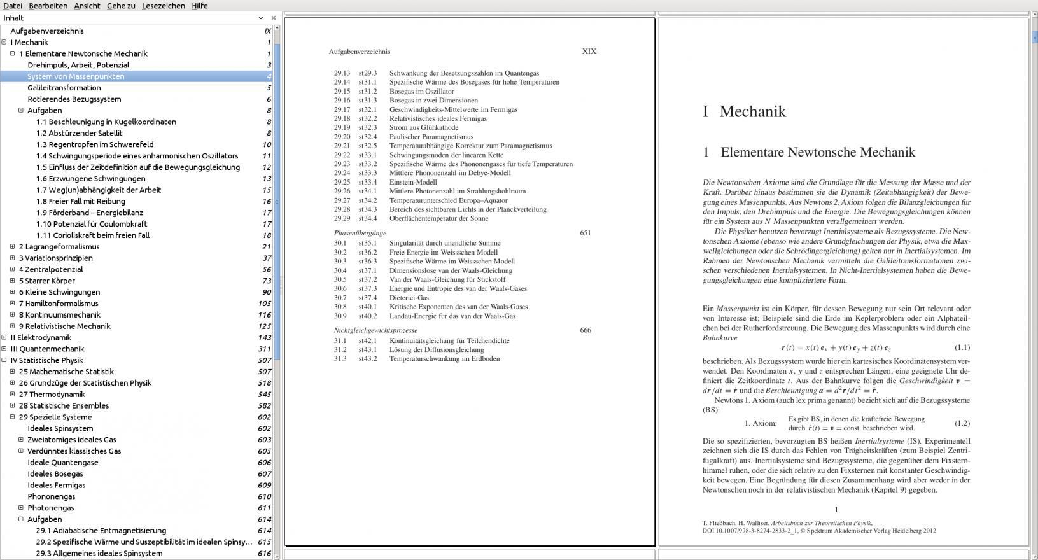Close the Inhalt sidebar panel
This screenshot has height=560, width=1038.
point(274,18)
